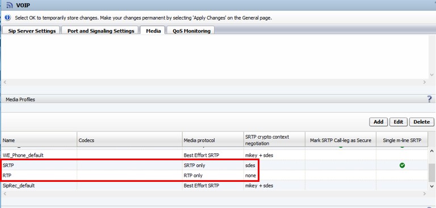Image resolution: width=436 pixels, height=208 pixels.
Task: Select the SRTP profile name
Action: [9, 165]
